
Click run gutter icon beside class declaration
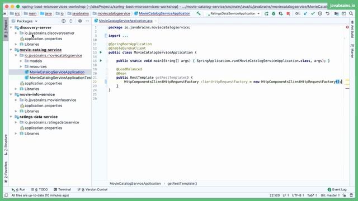tap(101, 52)
